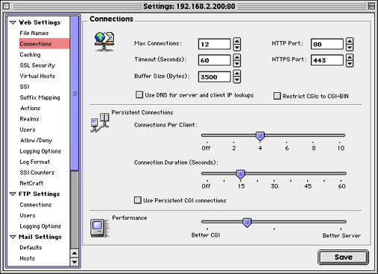Click the Better Server label
This screenshot has width=378, height=274.
(x=341, y=235)
